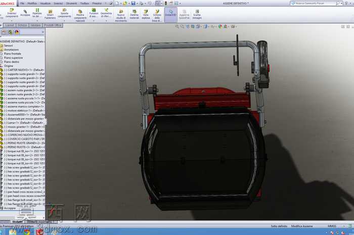Select COPERCHIO NUOVO PROVA component
This screenshot has height=235, width=354.
23,135
